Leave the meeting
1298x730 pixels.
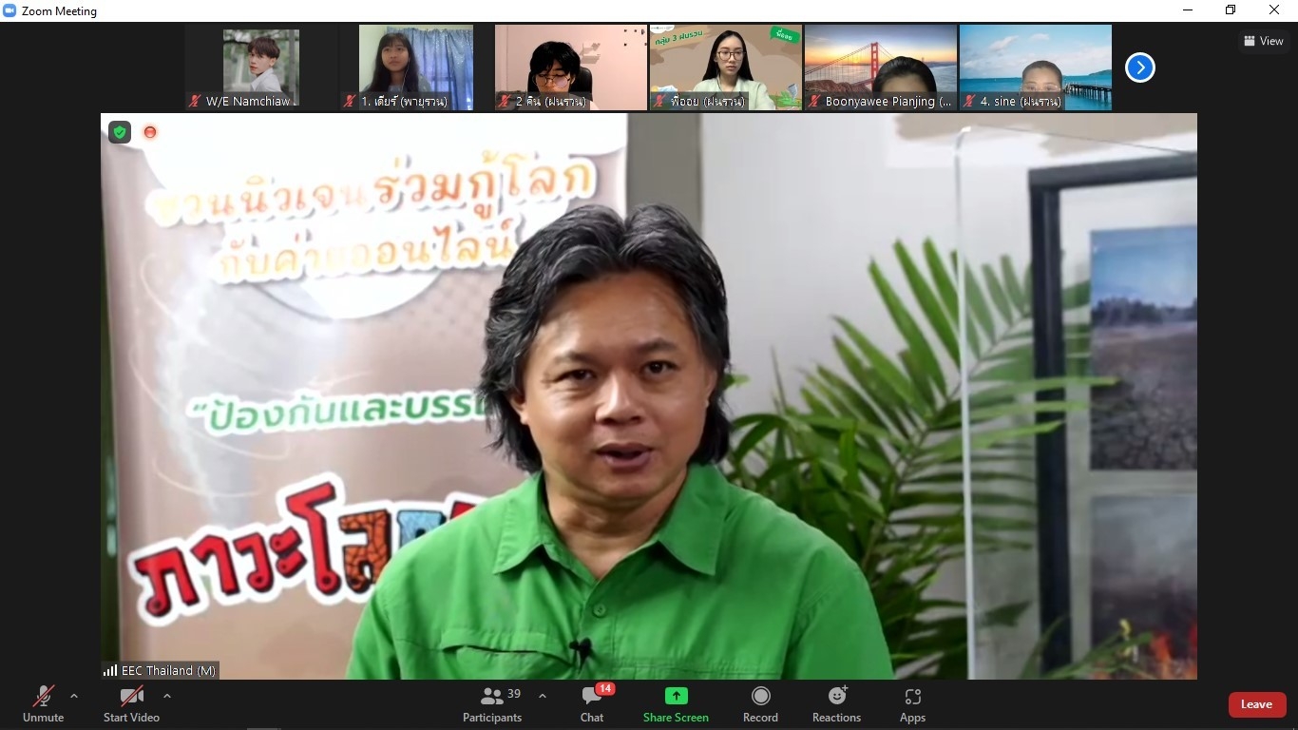tap(1256, 704)
